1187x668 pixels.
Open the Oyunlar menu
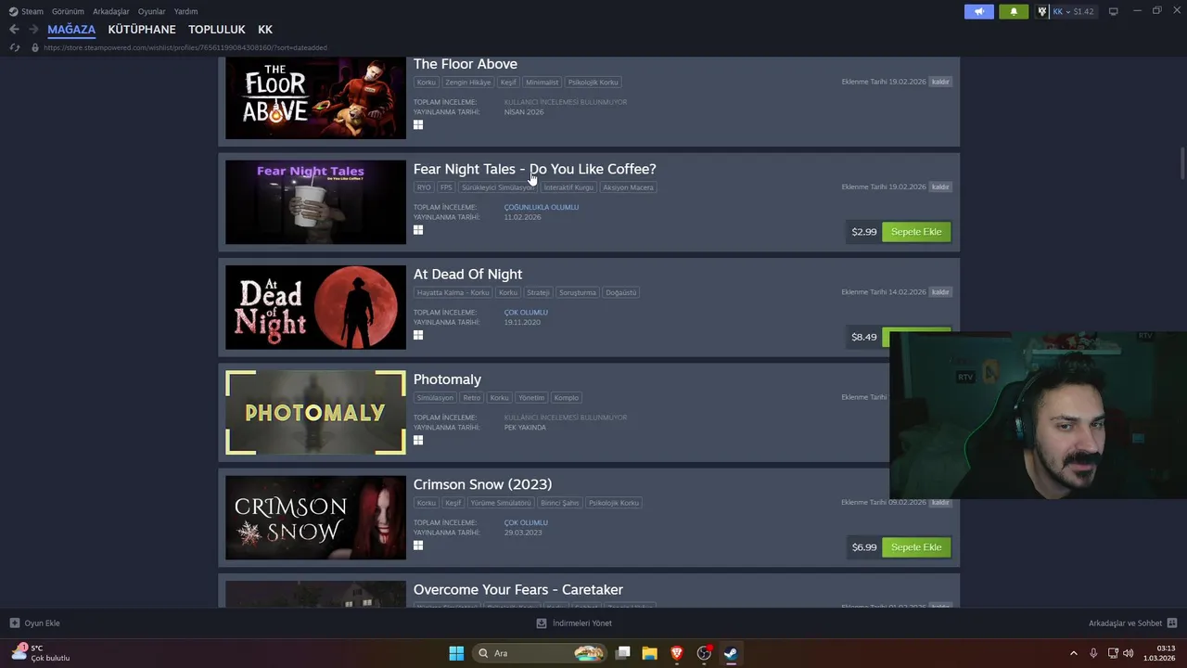click(x=152, y=11)
